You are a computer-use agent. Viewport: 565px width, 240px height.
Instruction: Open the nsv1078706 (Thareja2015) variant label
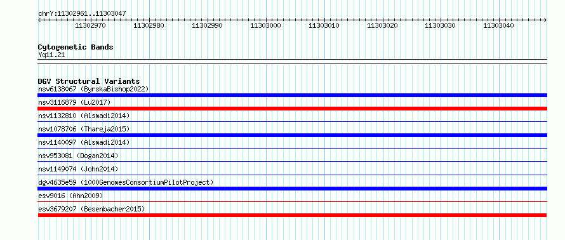pyautogui.click(x=84, y=129)
